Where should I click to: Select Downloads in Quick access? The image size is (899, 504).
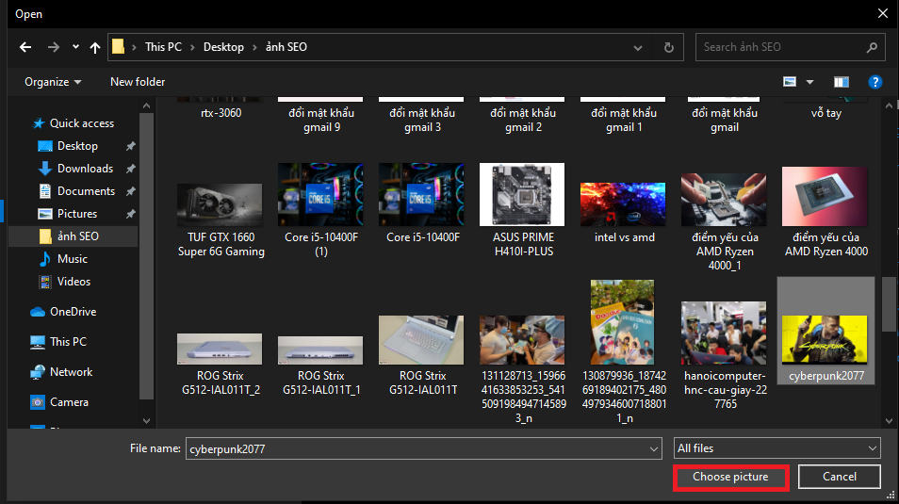pyautogui.click(x=85, y=169)
